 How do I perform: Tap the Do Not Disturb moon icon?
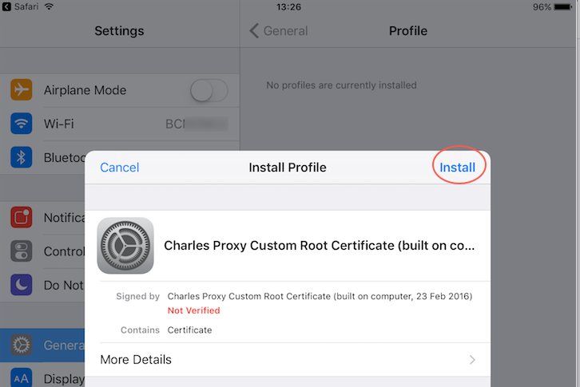click(21, 284)
